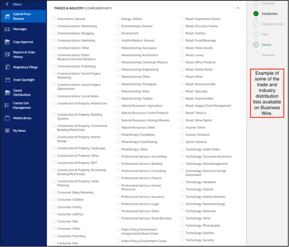The image size is (289, 247).
Task: Check the Automotive: General checkbox
Action: (x=54, y=19)
